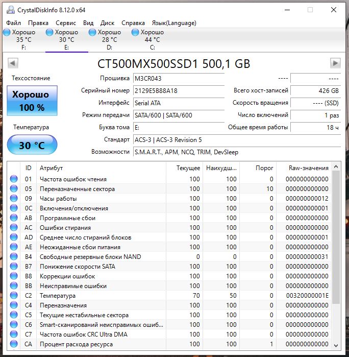The width and height of the screenshot is (349, 357).
Task: Open the Файл menu
Action: click(13, 23)
